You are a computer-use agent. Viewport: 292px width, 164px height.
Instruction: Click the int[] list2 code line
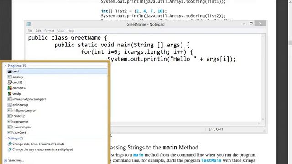134,11
